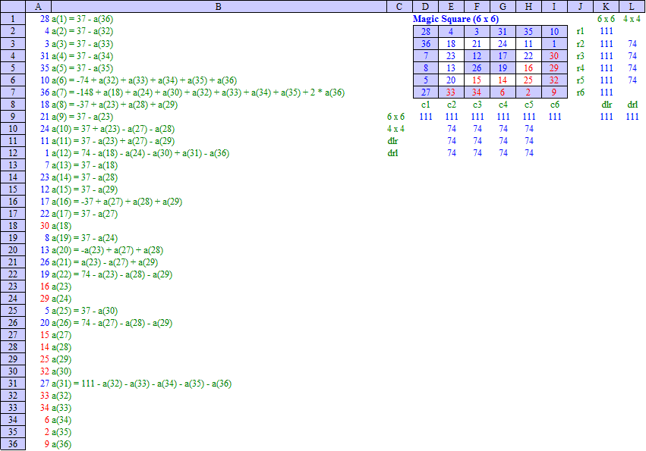Click formula starting 'a(7) = -148 + a(18)'
The width and height of the screenshot is (646, 451).
pyautogui.click(x=198, y=92)
